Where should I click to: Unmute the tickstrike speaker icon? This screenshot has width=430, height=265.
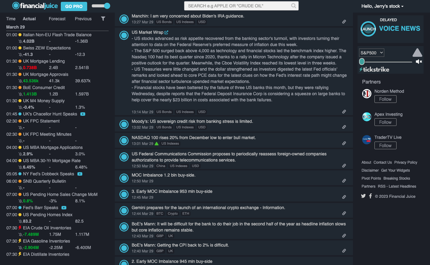[419, 62]
